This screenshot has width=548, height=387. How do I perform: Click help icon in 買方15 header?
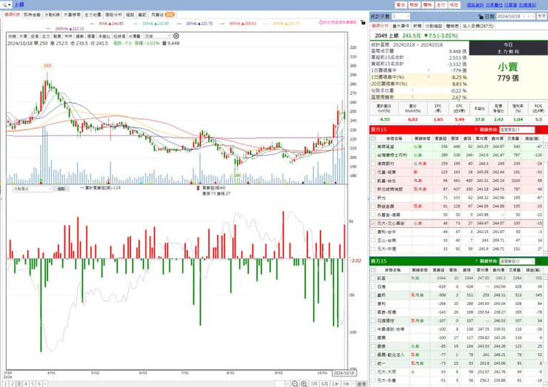[476, 129]
